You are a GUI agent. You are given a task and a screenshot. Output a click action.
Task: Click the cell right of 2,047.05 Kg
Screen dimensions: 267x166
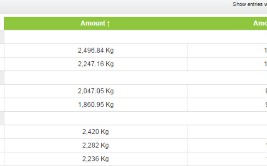coord(227,91)
